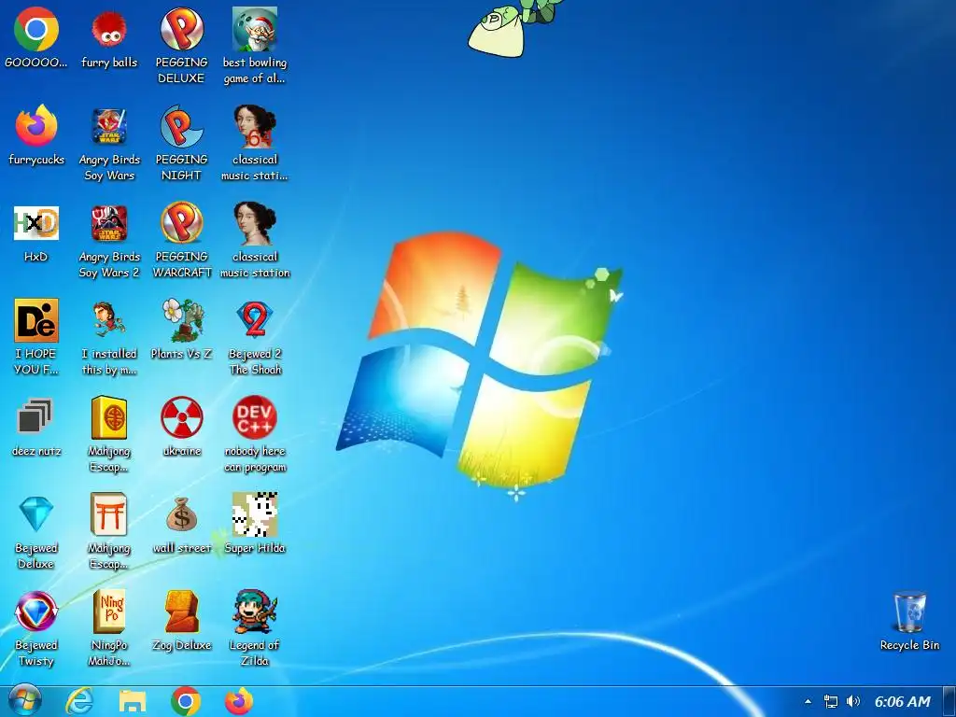This screenshot has height=717, width=956.
Task: Select the De icon labeled I HOPE YOU
Action: pos(36,320)
